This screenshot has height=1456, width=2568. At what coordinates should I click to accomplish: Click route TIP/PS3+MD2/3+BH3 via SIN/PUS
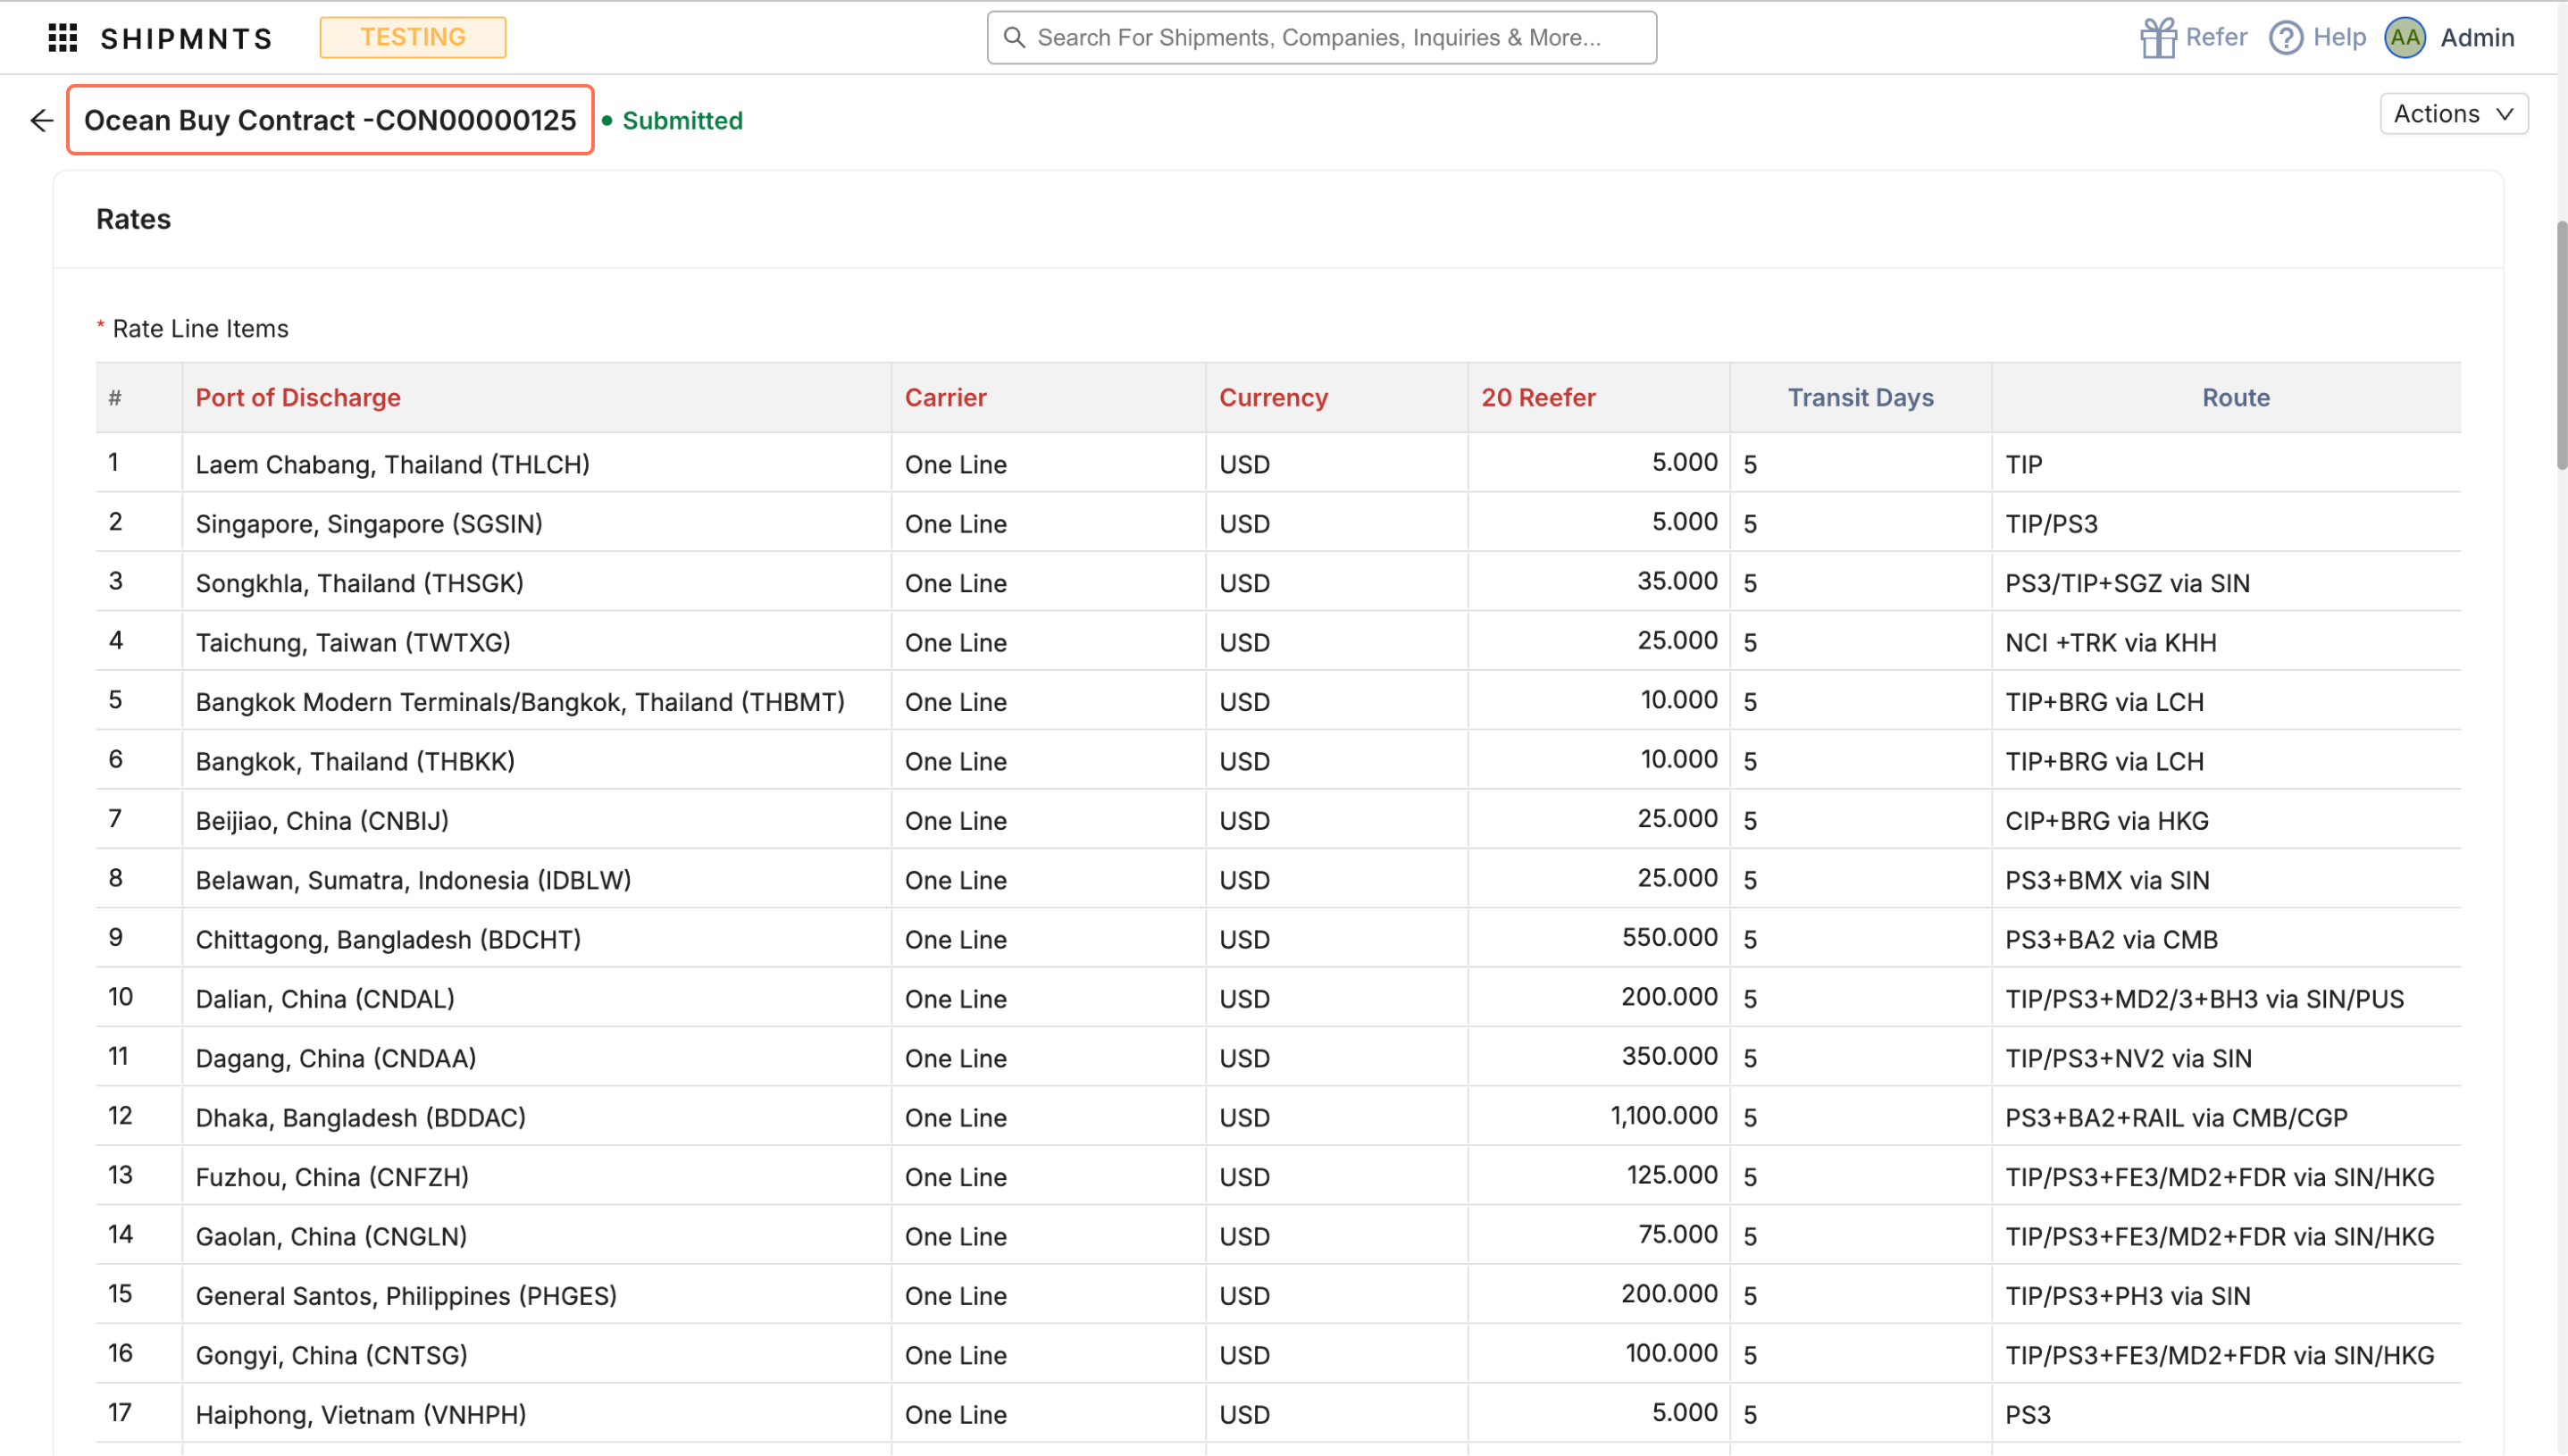[x=2204, y=999]
